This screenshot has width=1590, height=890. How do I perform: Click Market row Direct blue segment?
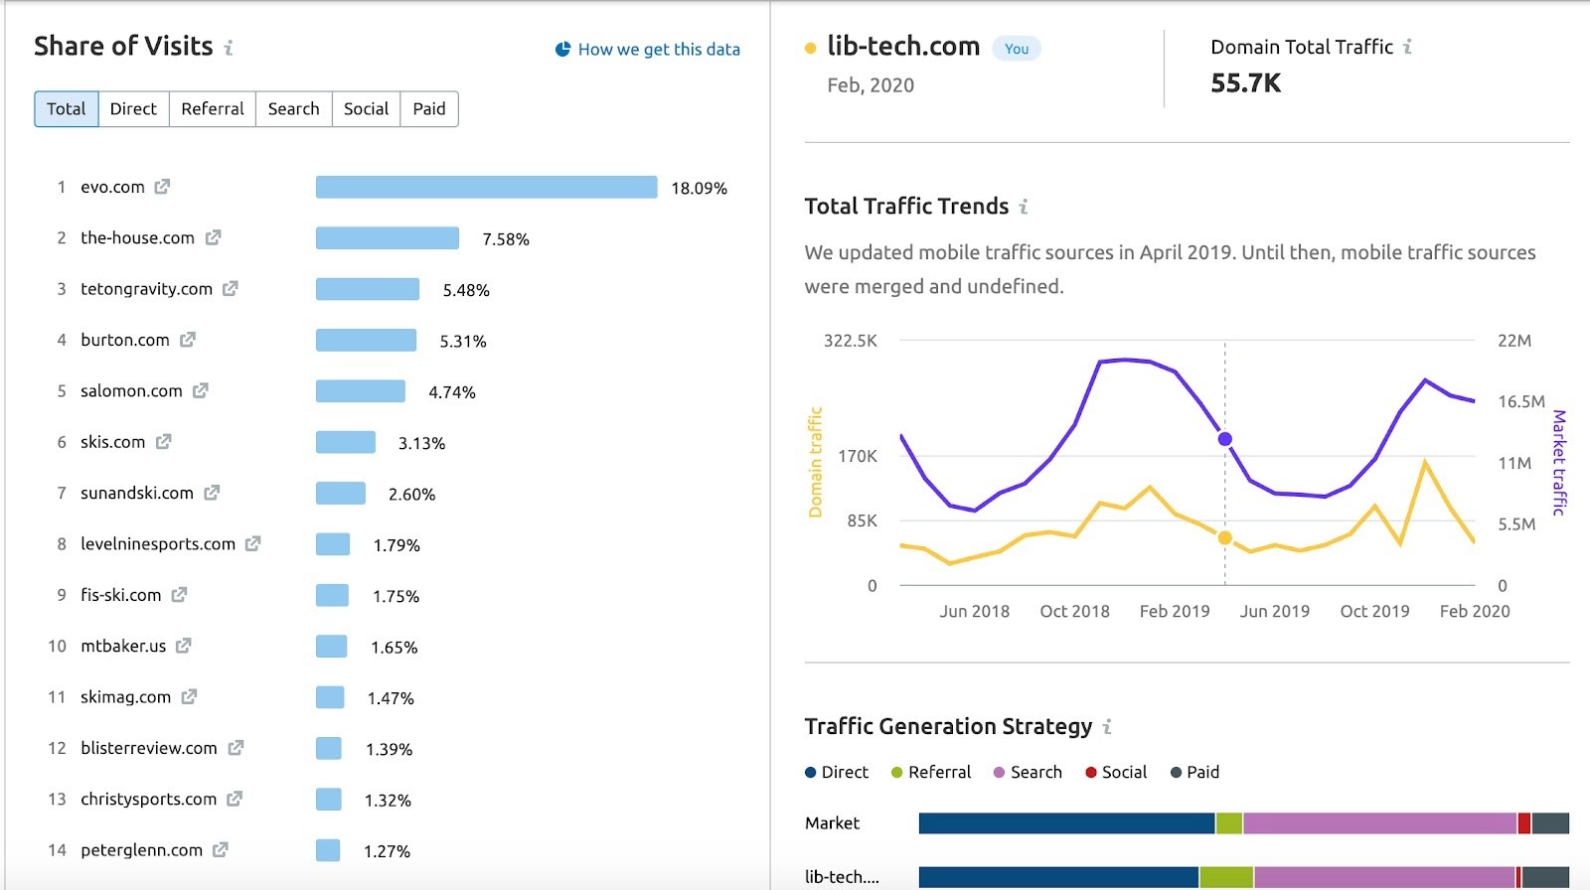[x=1067, y=822]
